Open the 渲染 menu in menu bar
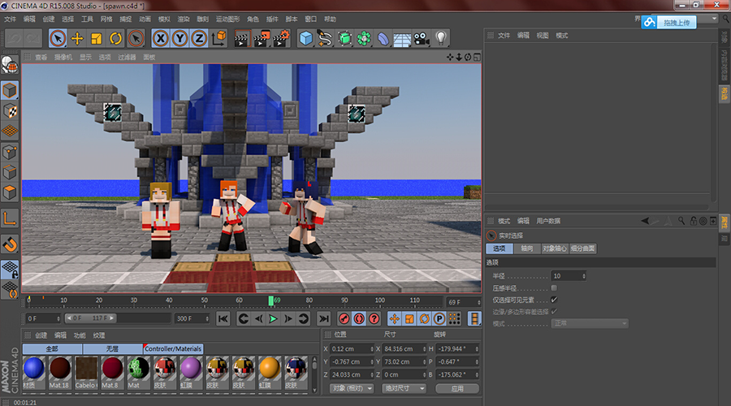This screenshot has height=406, width=731. [184, 19]
